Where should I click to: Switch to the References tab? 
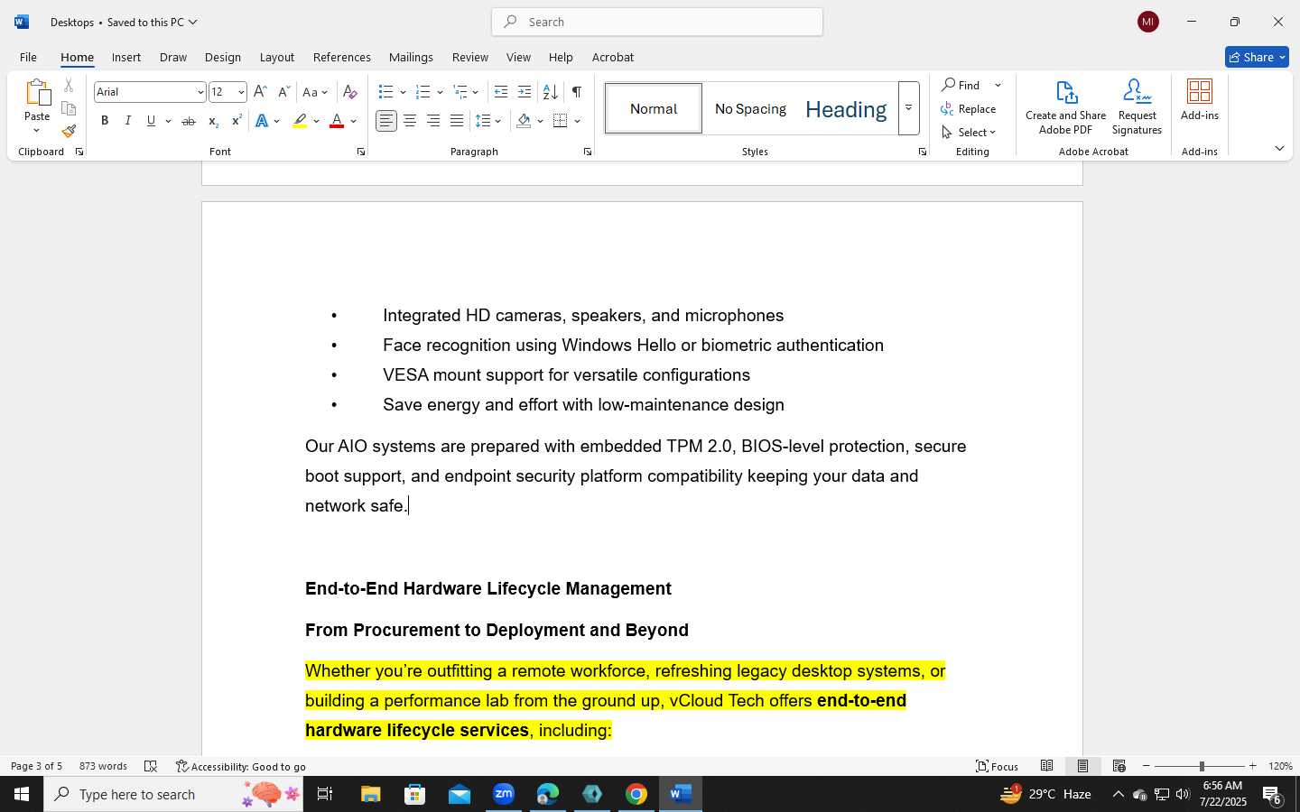pos(342,57)
